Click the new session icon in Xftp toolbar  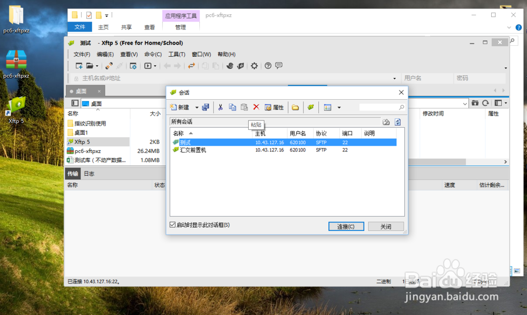point(79,66)
